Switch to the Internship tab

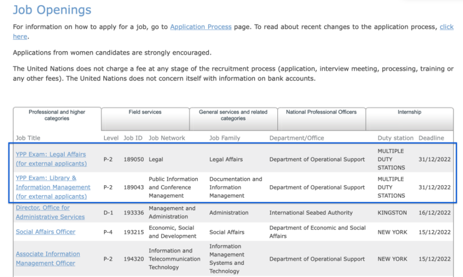(409, 113)
